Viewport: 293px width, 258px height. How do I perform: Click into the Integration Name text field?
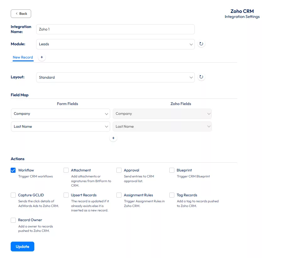pos(115,29)
